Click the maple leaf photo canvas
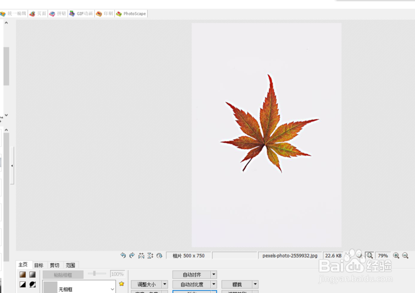 pos(266,135)
